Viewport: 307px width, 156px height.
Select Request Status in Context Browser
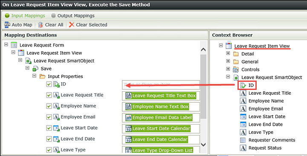(x=265, y=148)
